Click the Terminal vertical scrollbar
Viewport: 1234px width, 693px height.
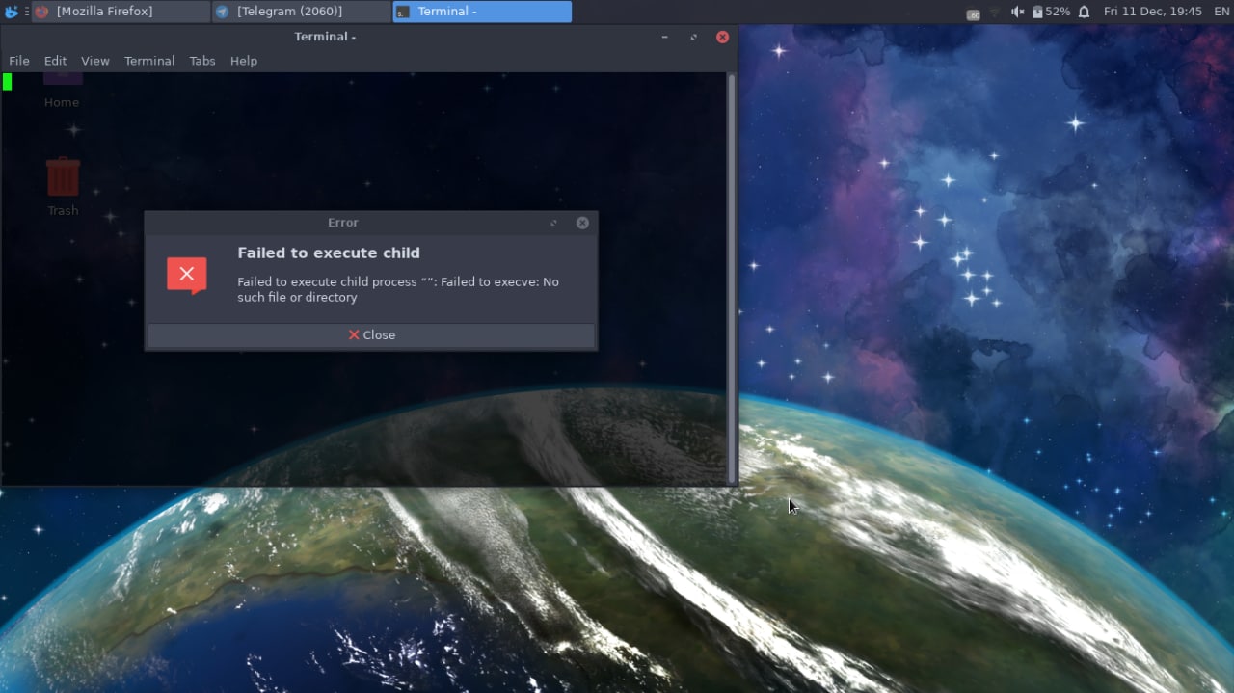(x=732, y=278)
